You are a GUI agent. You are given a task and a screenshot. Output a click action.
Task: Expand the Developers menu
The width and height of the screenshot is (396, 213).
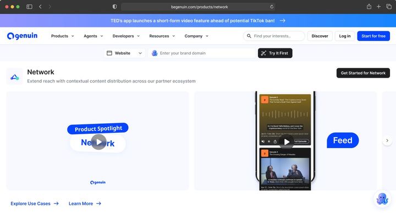[126, 36]
